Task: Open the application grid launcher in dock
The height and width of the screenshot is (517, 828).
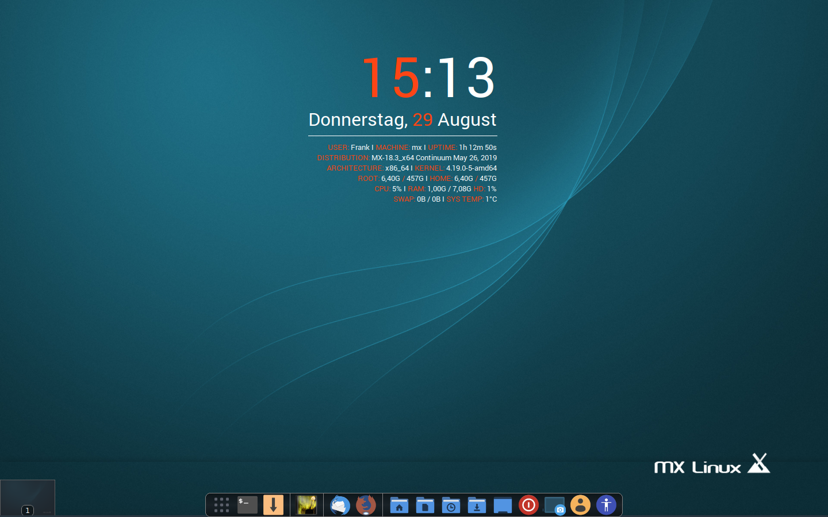Action: click(x=221, y=505)
